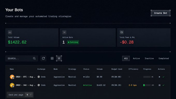Click the ONDO - XAU progress bar
The width and height of the screenshot is (176, 99).
pyautogui.click(x=147, y=85)
